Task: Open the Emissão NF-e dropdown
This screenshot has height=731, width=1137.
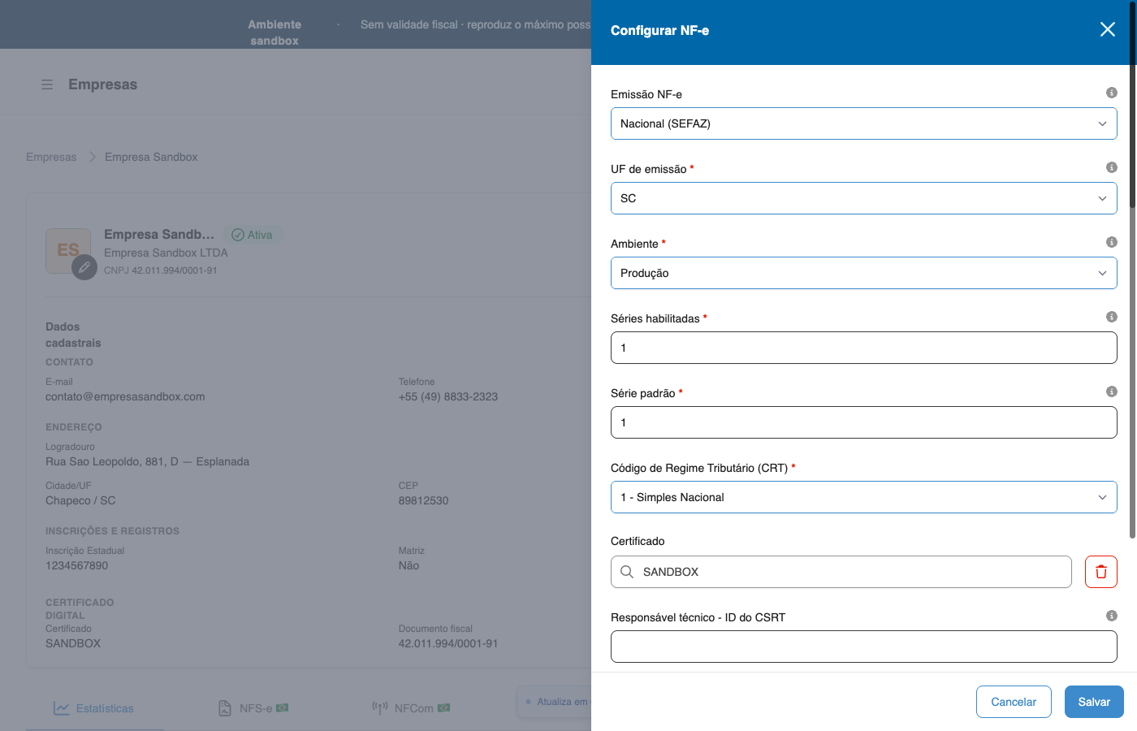Action: click(x=864, y=123)
